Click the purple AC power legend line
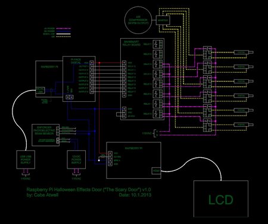The width and height of the screenshot is (268, 224). pyautogui.click(x=63, y=29)
